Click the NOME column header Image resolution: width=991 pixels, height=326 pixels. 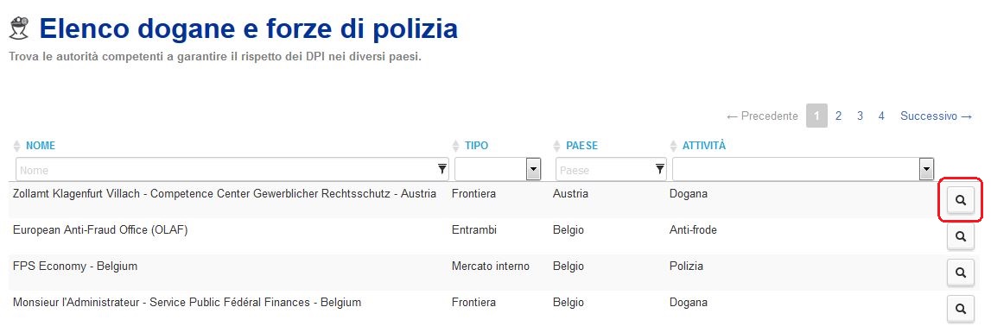[x=41, y=146]
